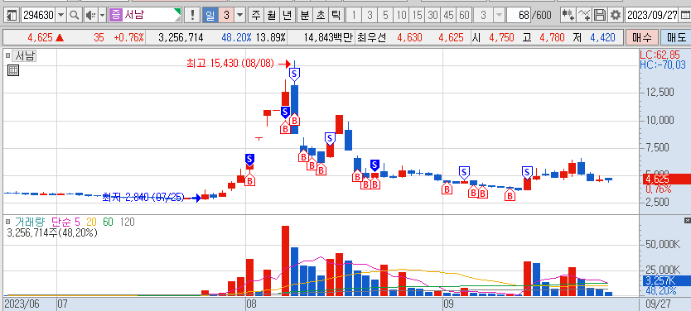Click the exclamation mark info icon
Screen dimensions: 691x311
192,16
